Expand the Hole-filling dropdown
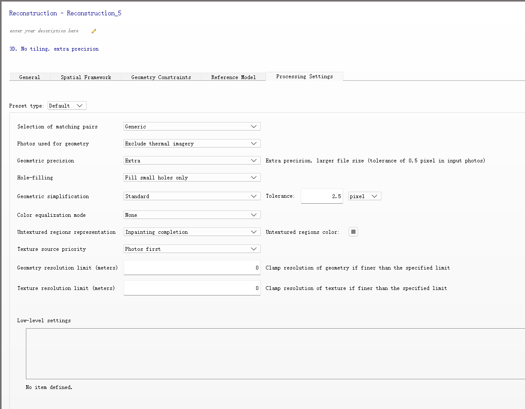 click(x=192, y=177)
